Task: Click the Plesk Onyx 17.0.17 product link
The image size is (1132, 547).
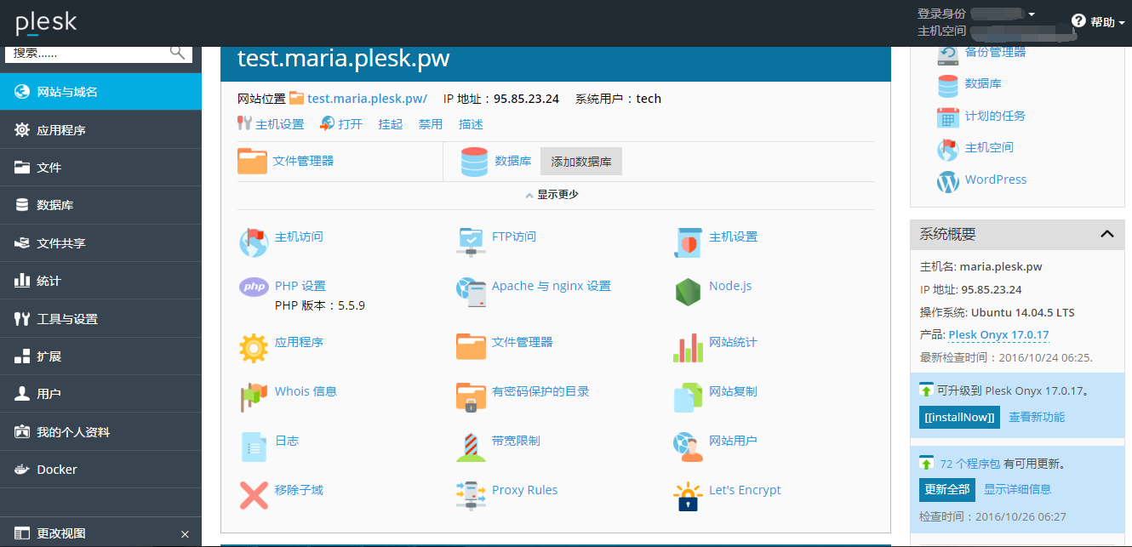Action: click(998, 335)
